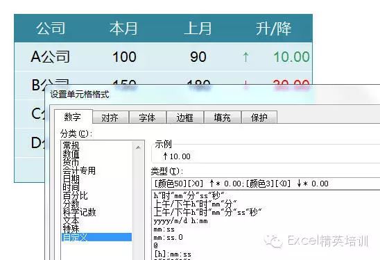Select format [h]:mm:ss
Screen dimensions: 380x260
173,254
